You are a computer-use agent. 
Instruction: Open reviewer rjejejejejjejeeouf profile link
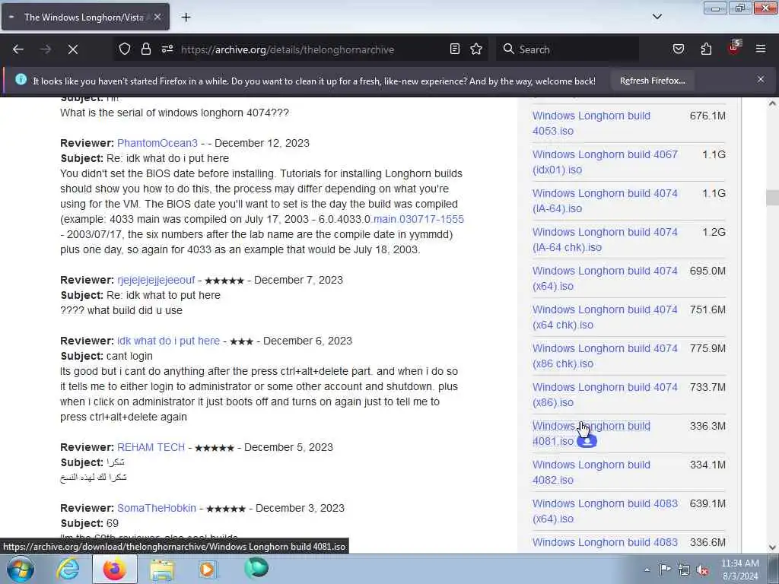click(156, 280)
